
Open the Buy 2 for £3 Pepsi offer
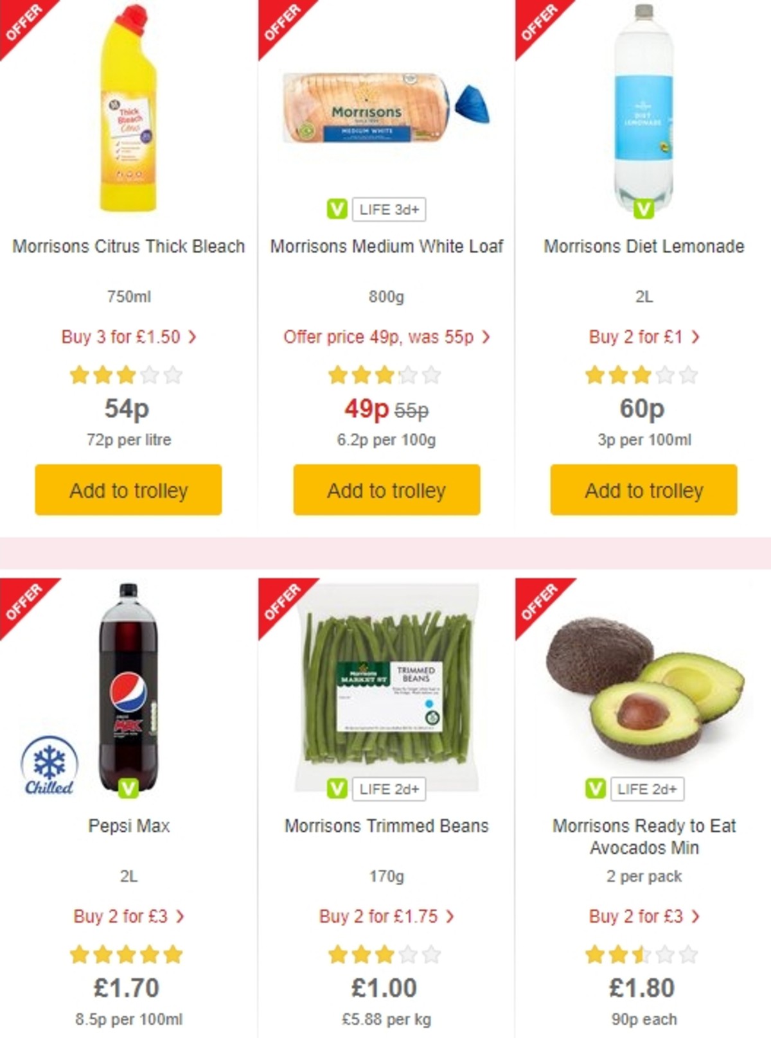128,917
